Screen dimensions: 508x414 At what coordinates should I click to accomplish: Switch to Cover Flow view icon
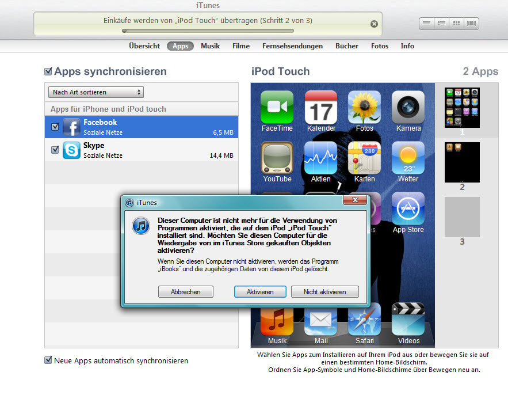471,24
